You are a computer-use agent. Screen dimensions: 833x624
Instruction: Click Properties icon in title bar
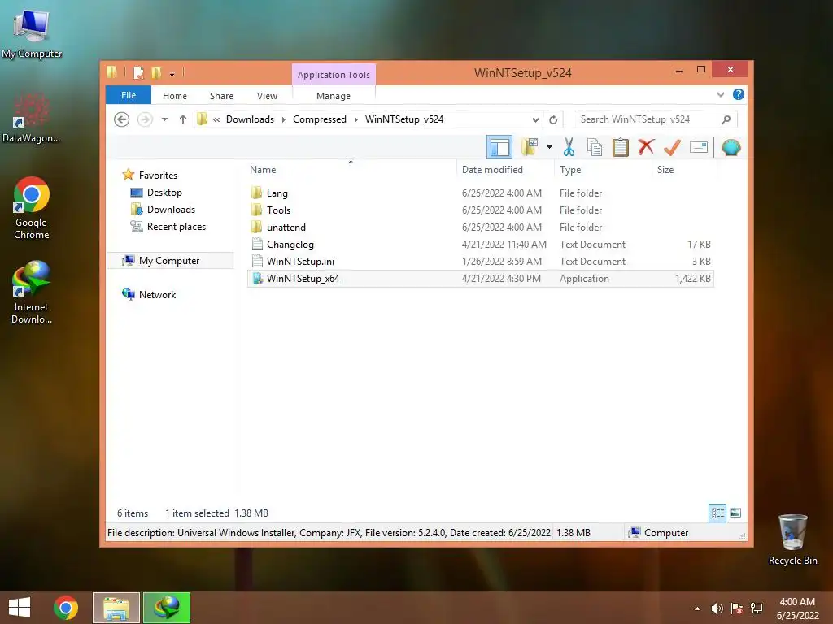[x=138, y=72]
